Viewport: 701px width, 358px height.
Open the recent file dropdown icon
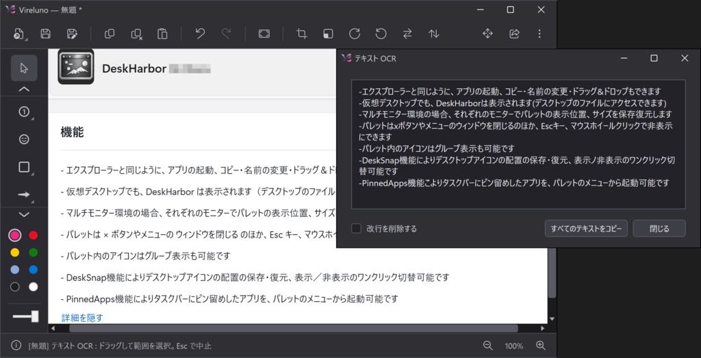pyautogui.click(x=18, y=34)
